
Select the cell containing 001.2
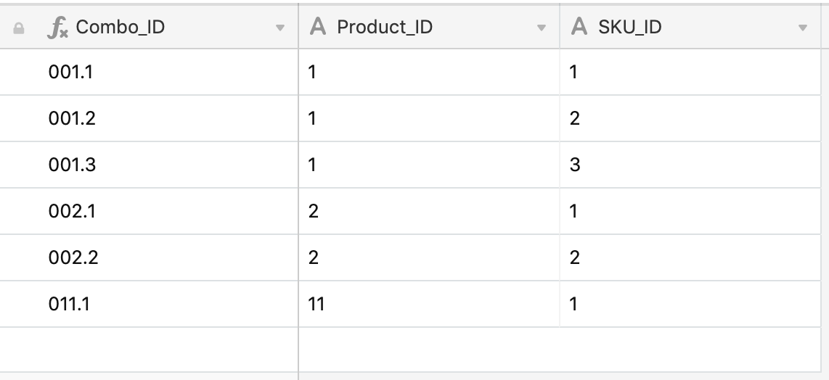149,118
